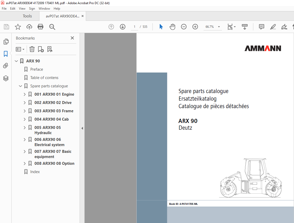Open the find text magnifier

point(52,27)
